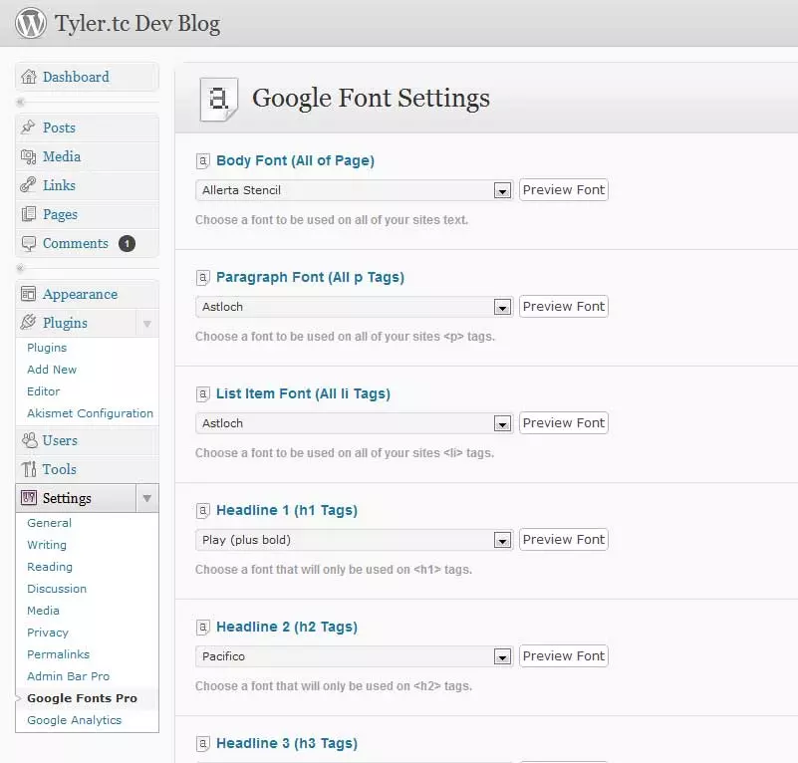Open the Headline 1 dropdown showing Play

coord(355,540)
